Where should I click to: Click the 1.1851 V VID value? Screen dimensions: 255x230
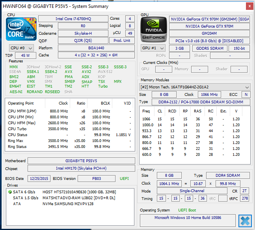pyautogui.click(x=123, y=135)
